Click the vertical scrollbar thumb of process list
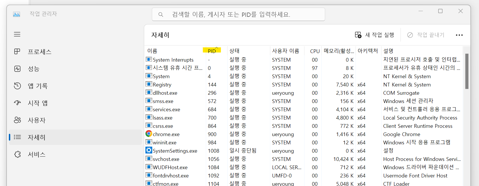The height and width of the screenshot is (186, 479). coord(467,71)
